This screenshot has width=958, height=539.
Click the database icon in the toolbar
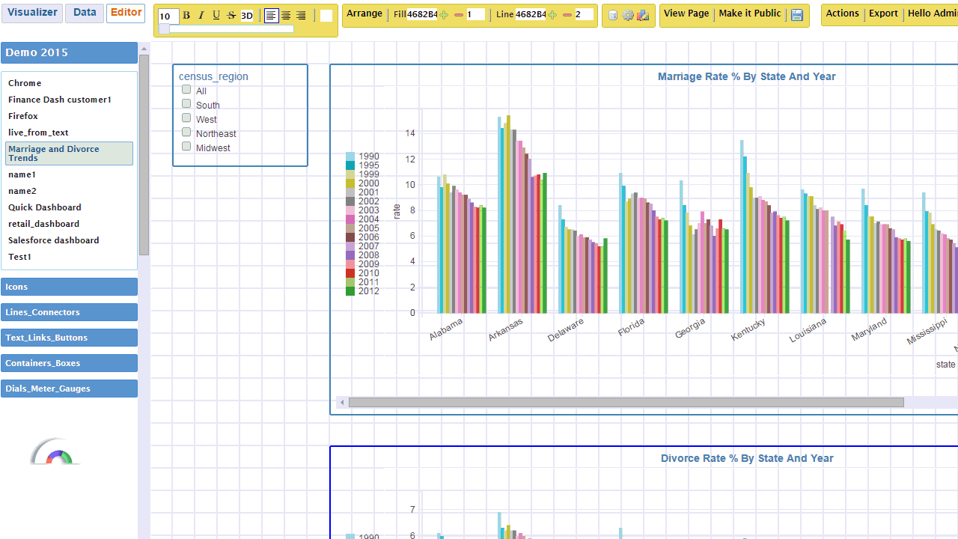pos(612,15)
